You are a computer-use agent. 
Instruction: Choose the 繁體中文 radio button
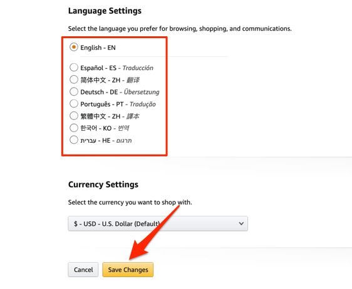[74, 116]
